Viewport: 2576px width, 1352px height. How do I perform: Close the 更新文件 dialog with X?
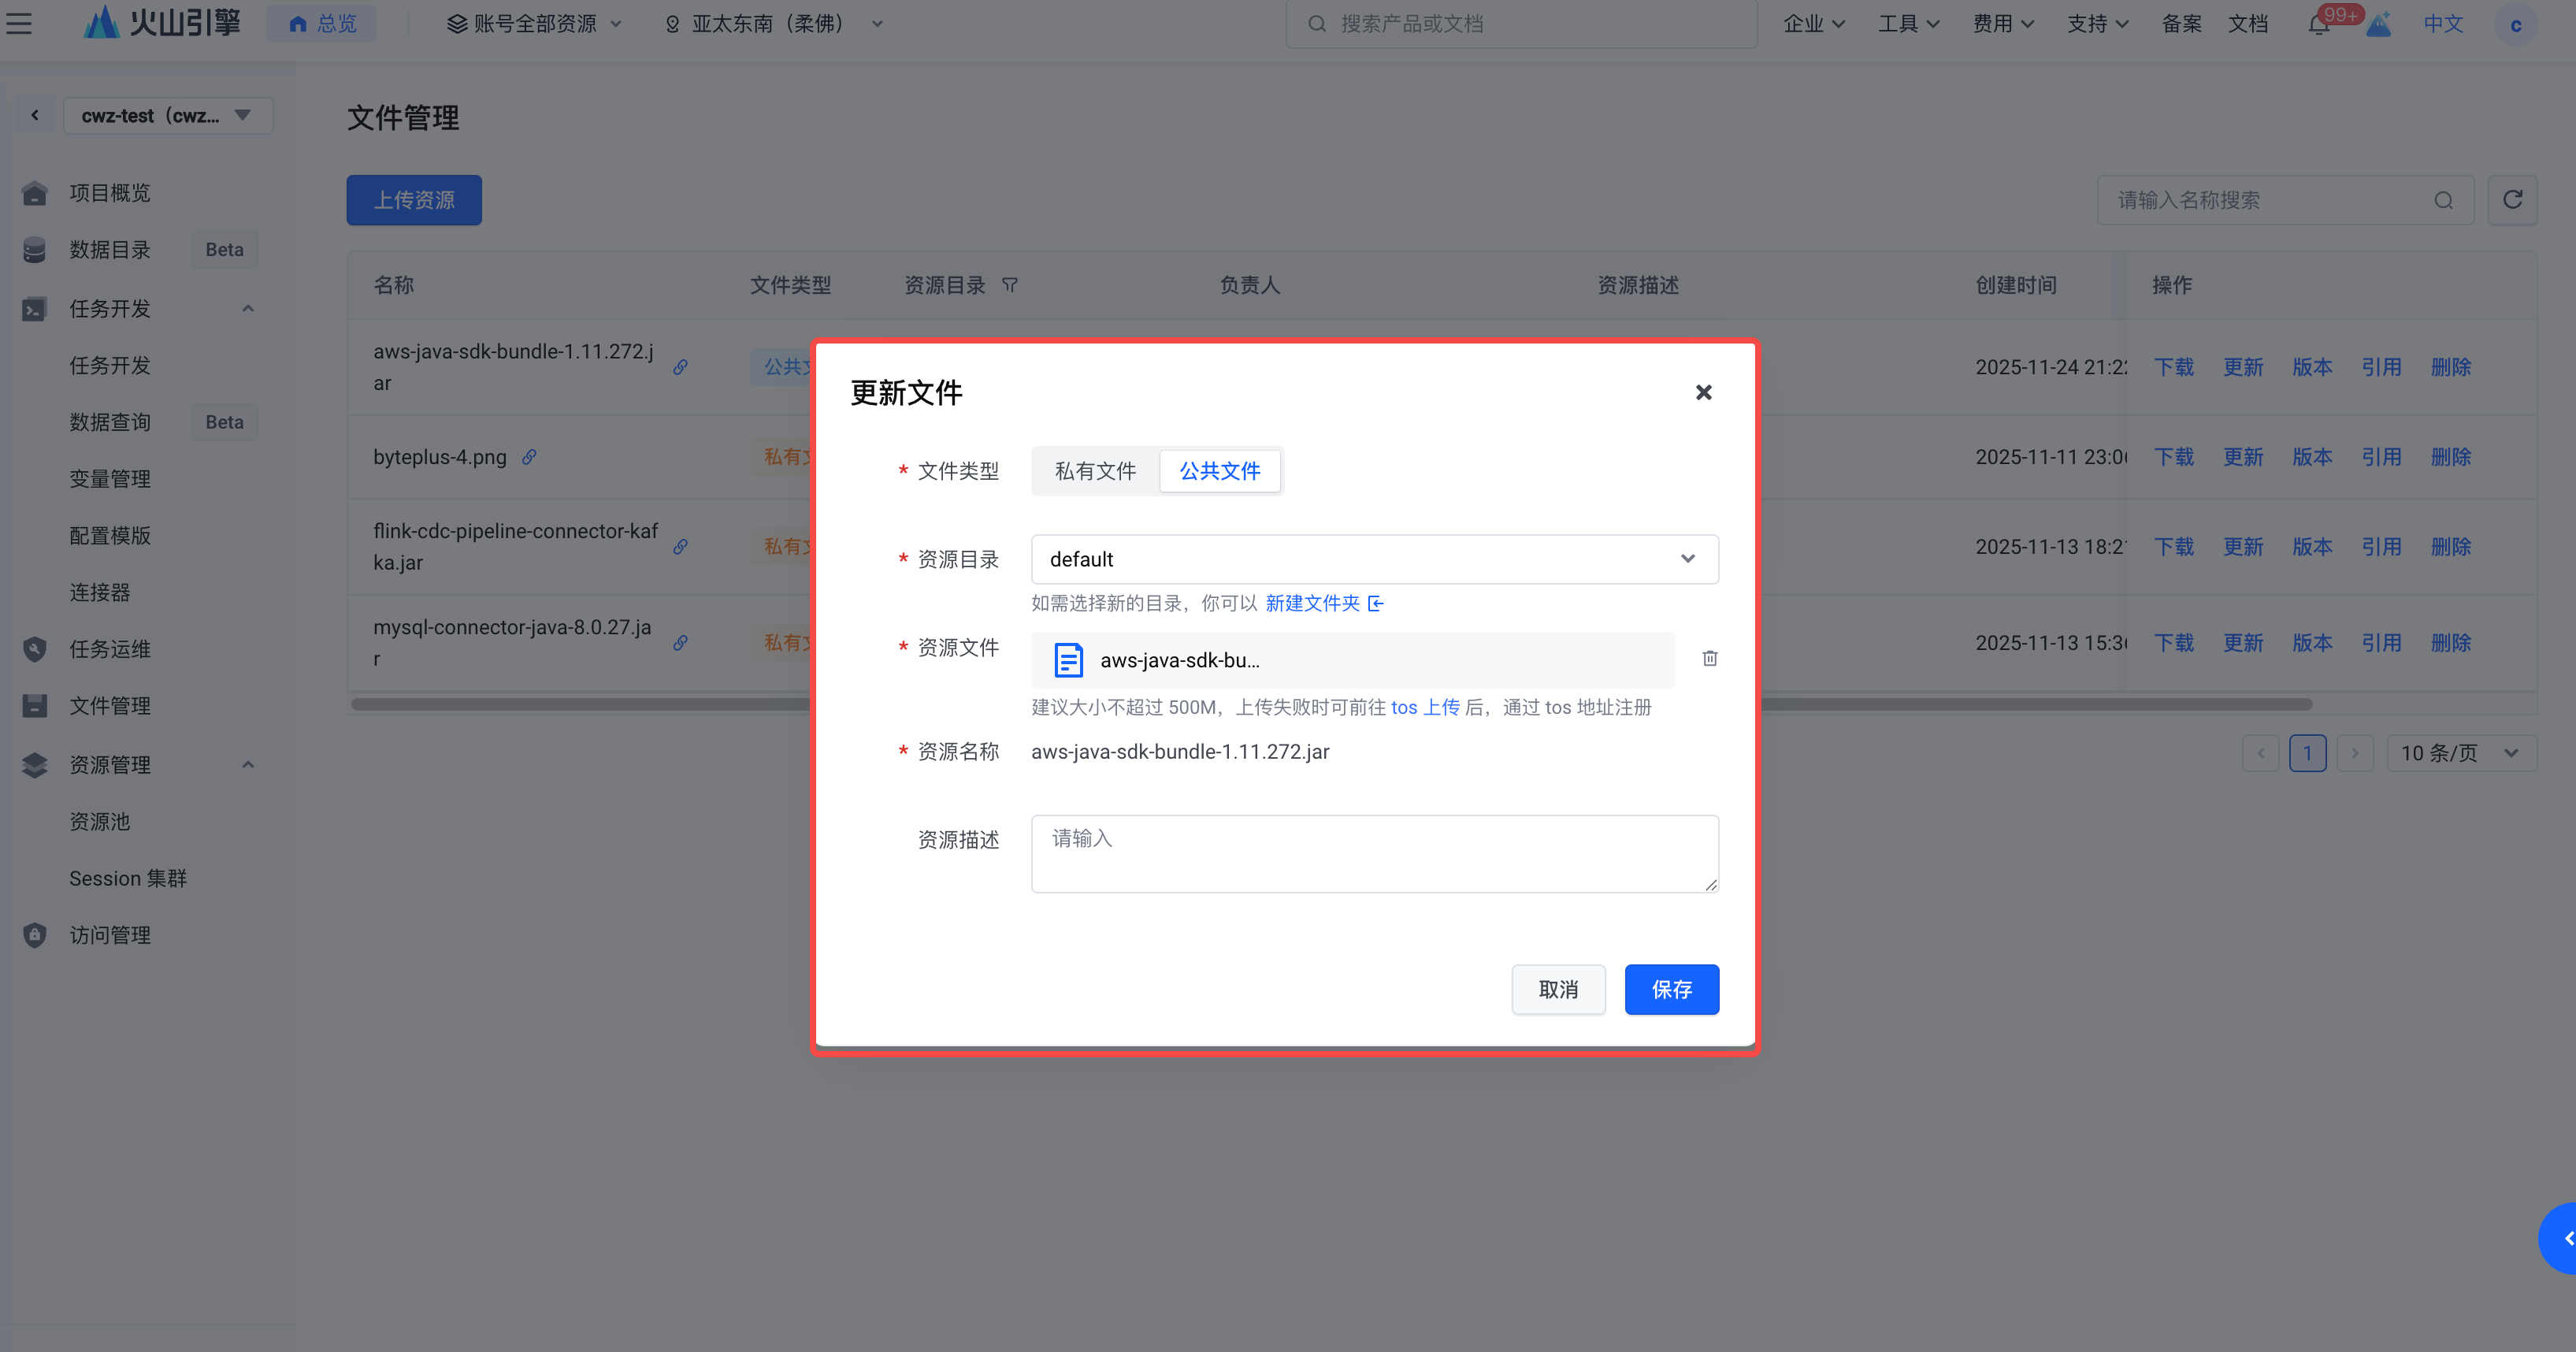coord(1703,392)
